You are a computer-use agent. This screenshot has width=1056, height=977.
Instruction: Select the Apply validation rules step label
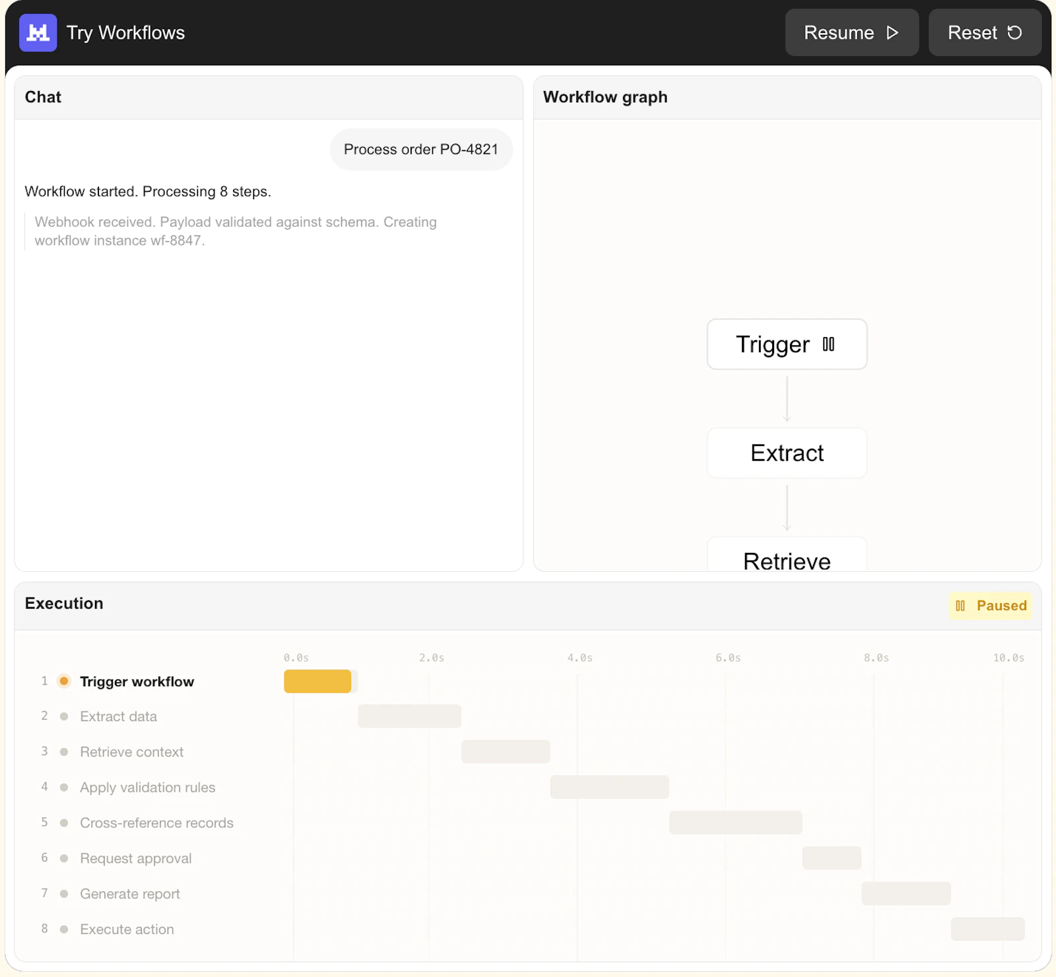tap(147, 788)
